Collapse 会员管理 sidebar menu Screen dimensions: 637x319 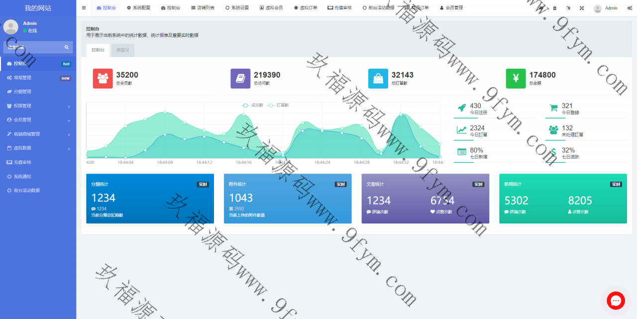(x=38, y=120)
